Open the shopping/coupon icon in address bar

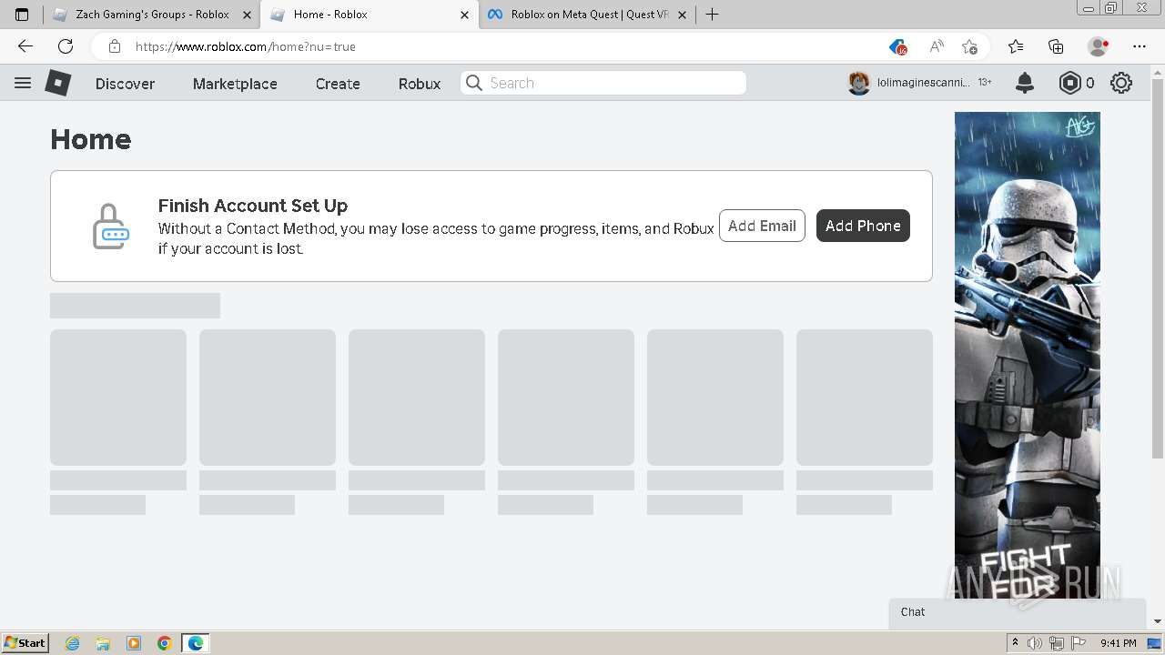click(897, 46)
